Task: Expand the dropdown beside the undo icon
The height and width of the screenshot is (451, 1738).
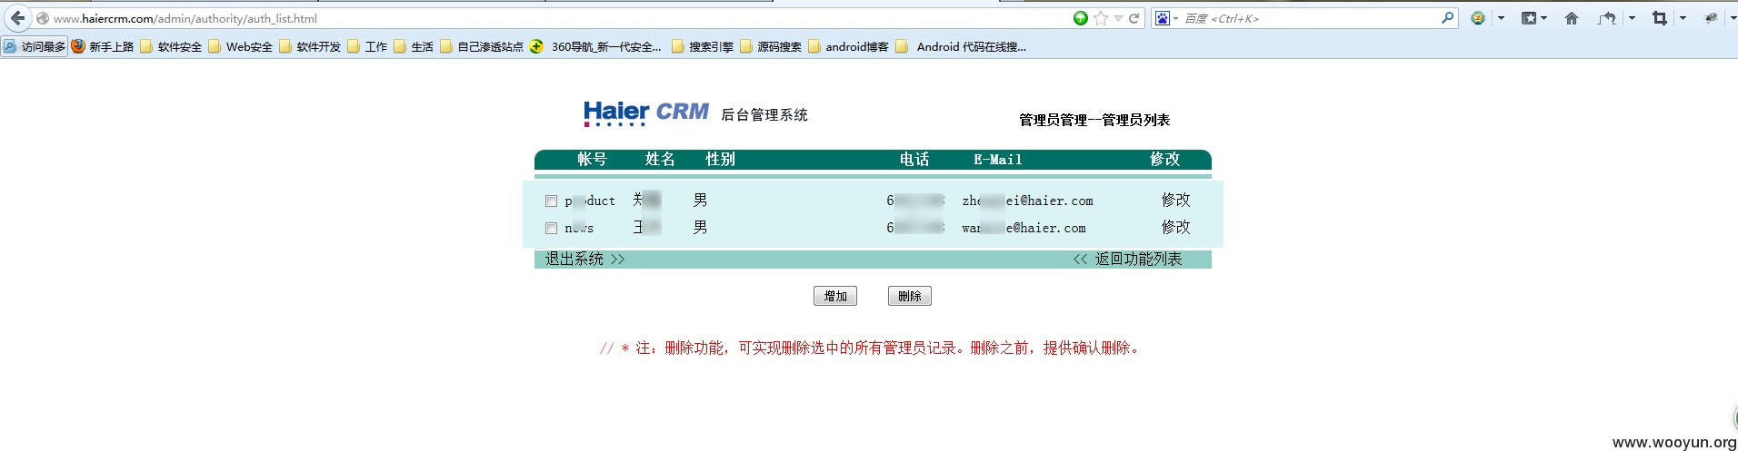Action: [x=1632, y=18]
